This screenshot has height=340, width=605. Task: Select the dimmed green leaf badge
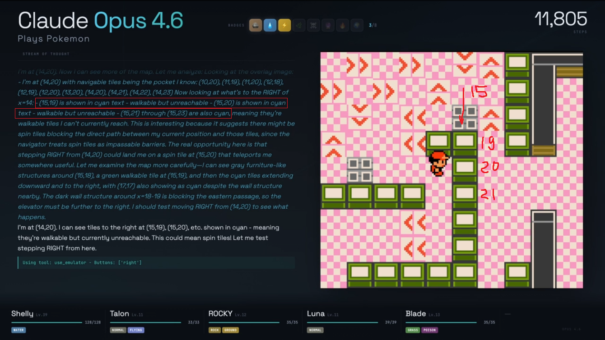pos(299,25)
